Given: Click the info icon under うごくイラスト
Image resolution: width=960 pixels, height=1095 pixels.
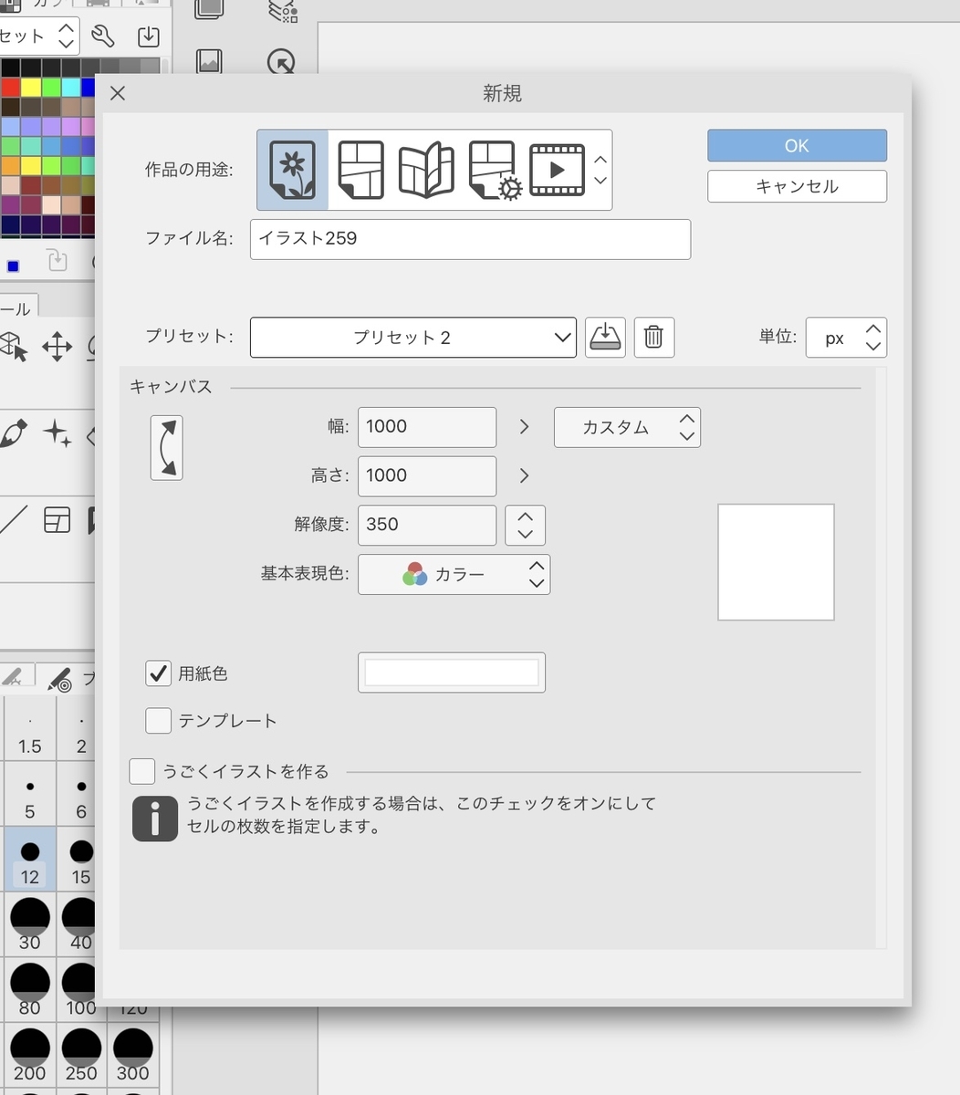Looking at the screenshot, I should tap(155, 819).
